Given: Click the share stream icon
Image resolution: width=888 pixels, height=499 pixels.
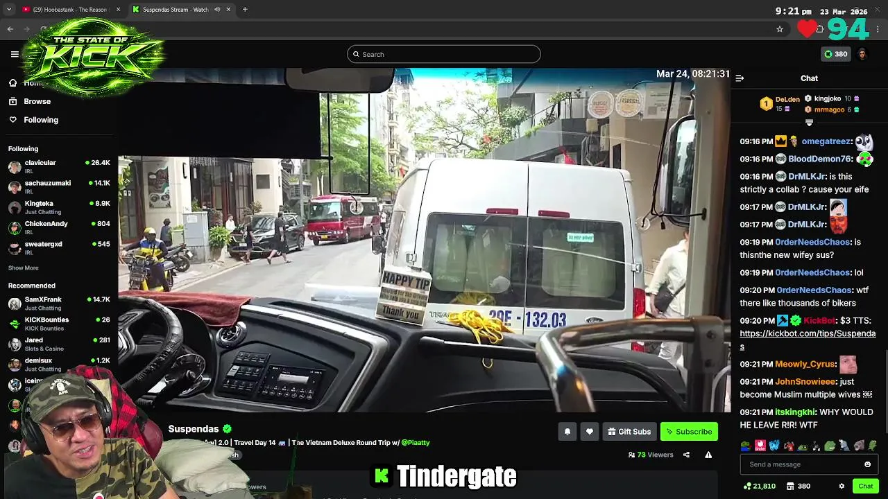Looking at the screenshot, I should (686, 455).
